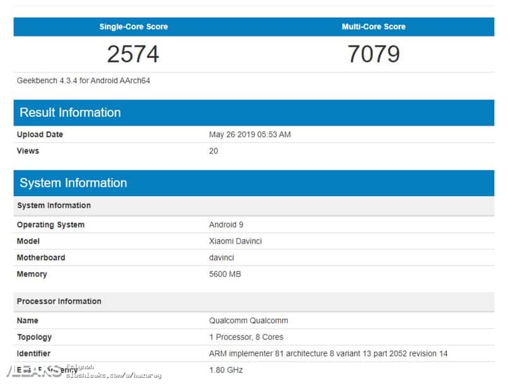
Task: Click the Xiaomi Davinci model name
Action: (x=235, y=241)
